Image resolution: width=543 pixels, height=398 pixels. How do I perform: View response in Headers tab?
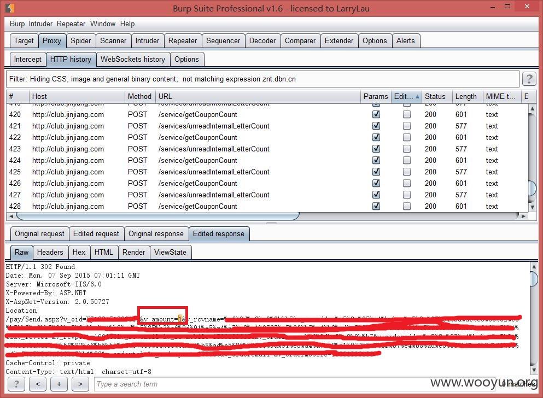(50, 252)
